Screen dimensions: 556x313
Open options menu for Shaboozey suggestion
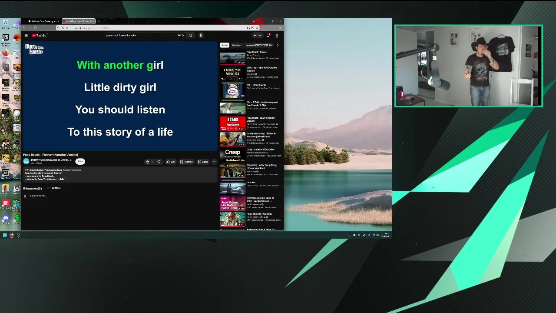click(x=280, y=166)
